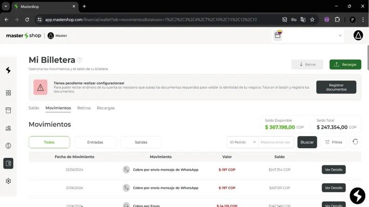
Task: Click the page vertical scrollbar
Action: point(368,58)
